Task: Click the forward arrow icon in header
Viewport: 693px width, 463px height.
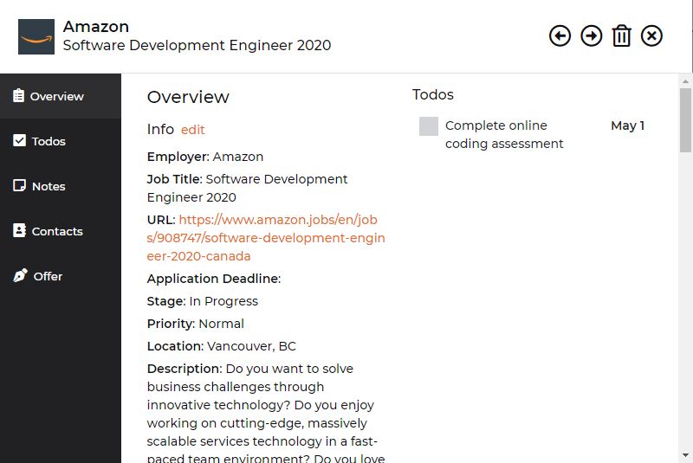Action: click(x=591, y=35)
